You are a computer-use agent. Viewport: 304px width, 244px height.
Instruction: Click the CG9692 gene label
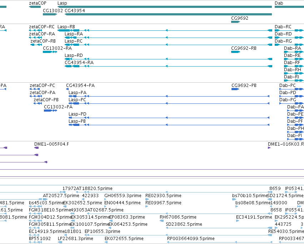240,18
